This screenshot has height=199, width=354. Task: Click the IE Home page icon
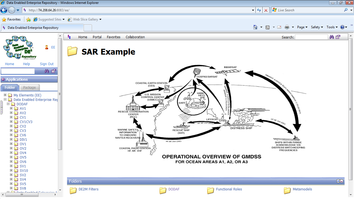pos(255,27)
